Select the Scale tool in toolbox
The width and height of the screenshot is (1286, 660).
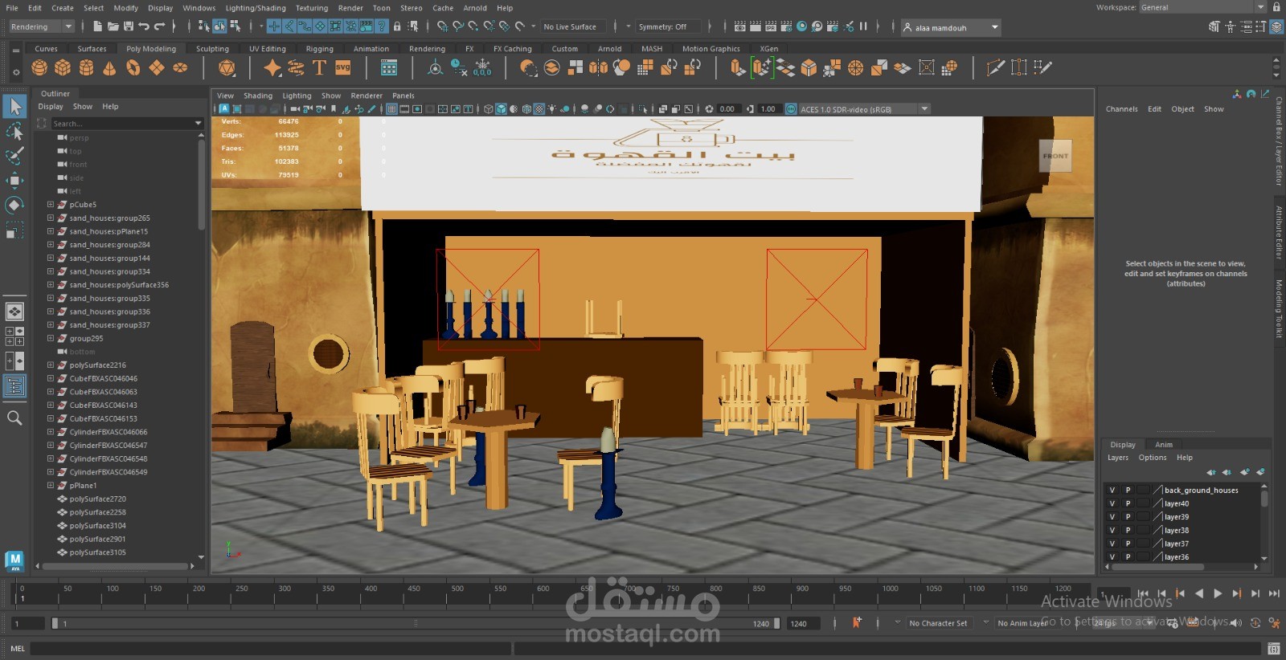[14, 231]
